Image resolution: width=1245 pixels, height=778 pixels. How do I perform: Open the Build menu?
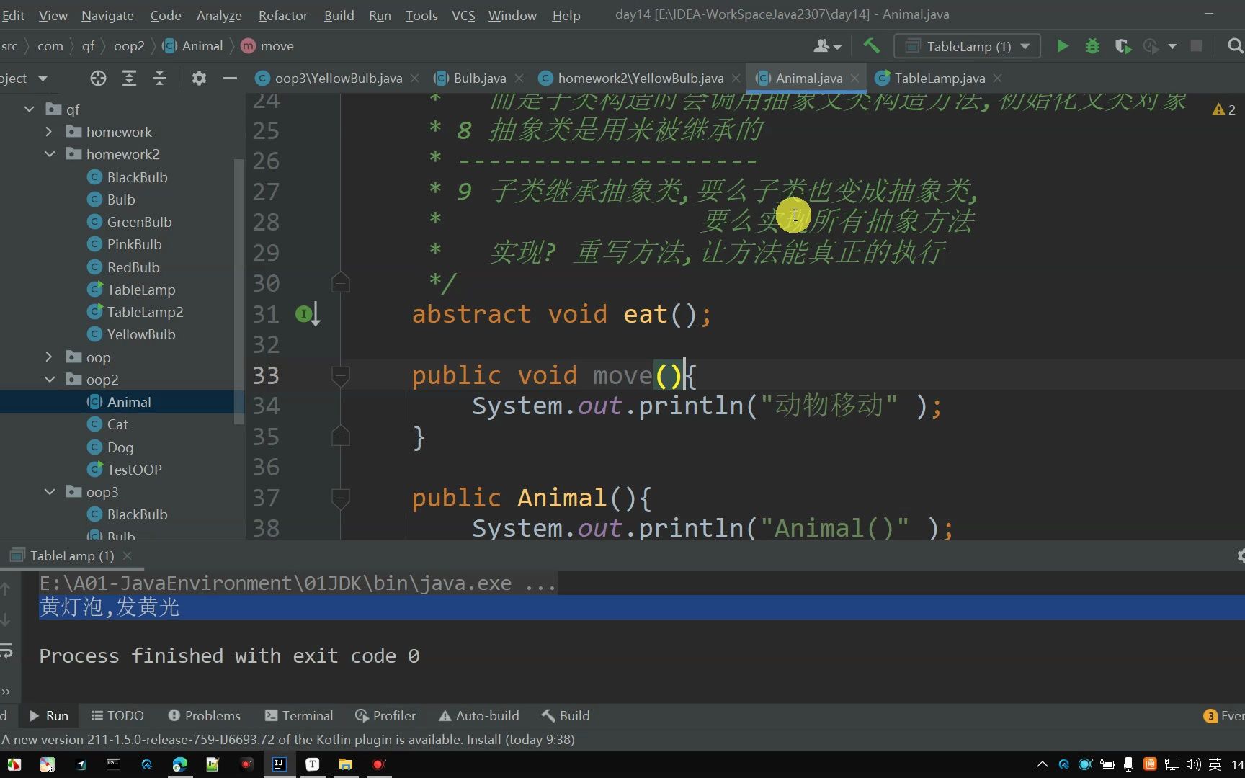339,15
